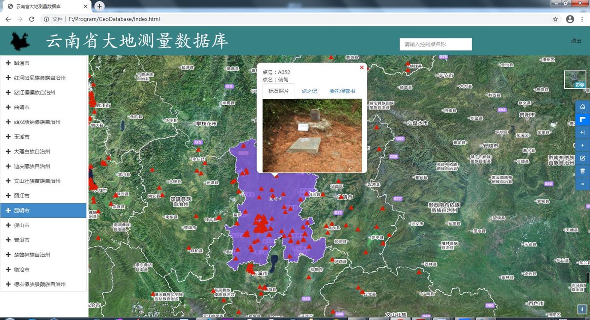Select the ruler measure tool
This screenshot has width=590, height=320.
pos(582,119)
